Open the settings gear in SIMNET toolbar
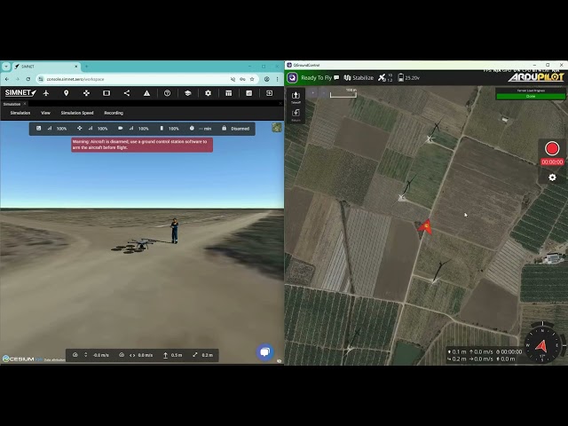568x426 pixels. 208,93
